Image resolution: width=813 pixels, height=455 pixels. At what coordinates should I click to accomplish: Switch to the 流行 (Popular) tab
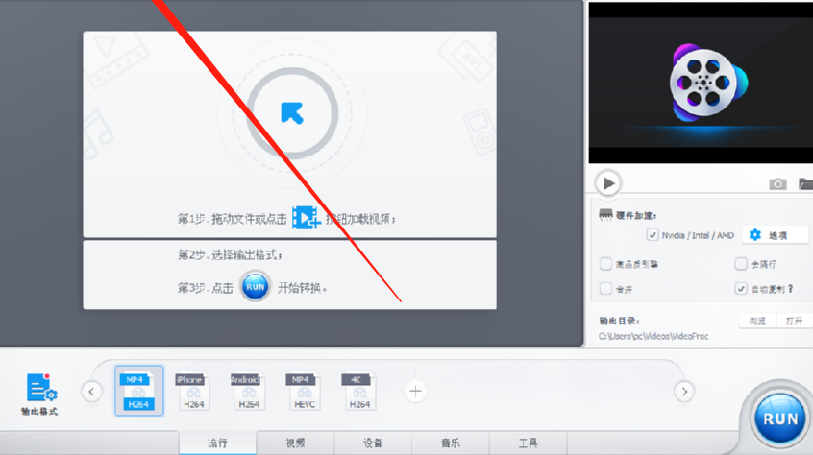tap(217, 443)
